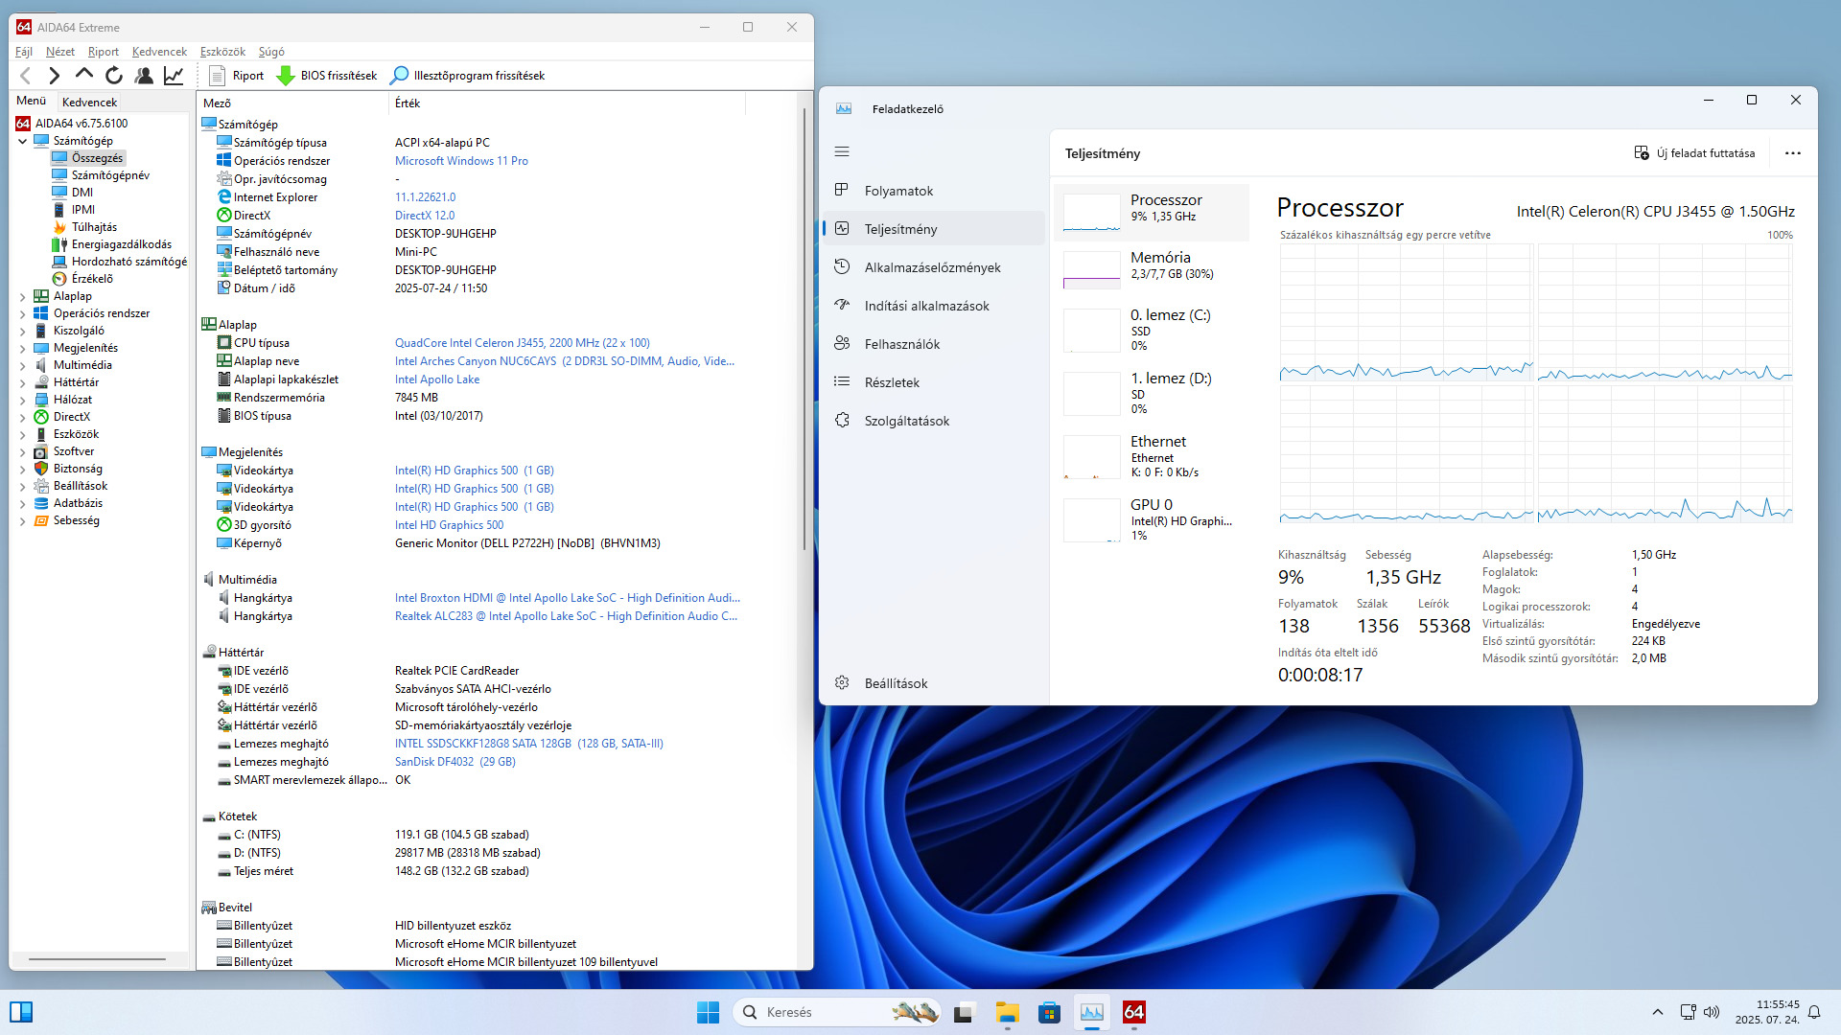Collapse the Számítógép tree node
Viewport: 1841px width, 1035px height.
(x=23, y=141)
